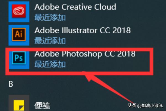Open the yellow sticky notes icon

tap(19, 105)
